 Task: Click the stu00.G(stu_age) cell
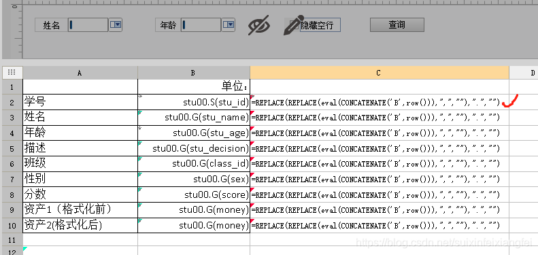tap(194, 133)
